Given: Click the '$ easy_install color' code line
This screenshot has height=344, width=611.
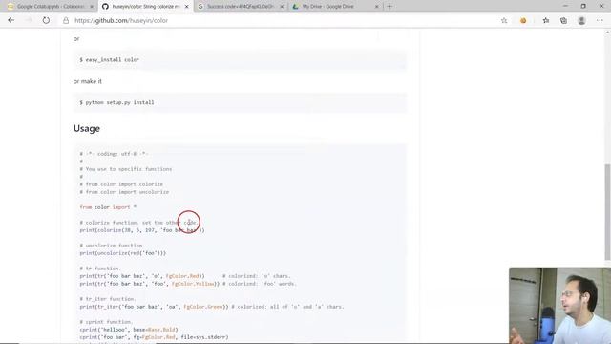Looking at the screenshot, I should 109,59.
